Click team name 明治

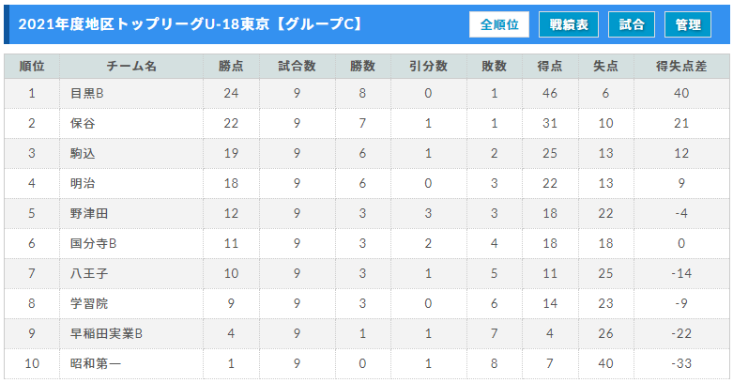(x=83, y=183)
